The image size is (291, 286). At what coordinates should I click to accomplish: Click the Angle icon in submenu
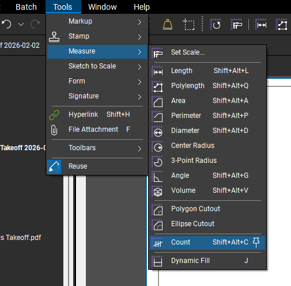[157, 176]
